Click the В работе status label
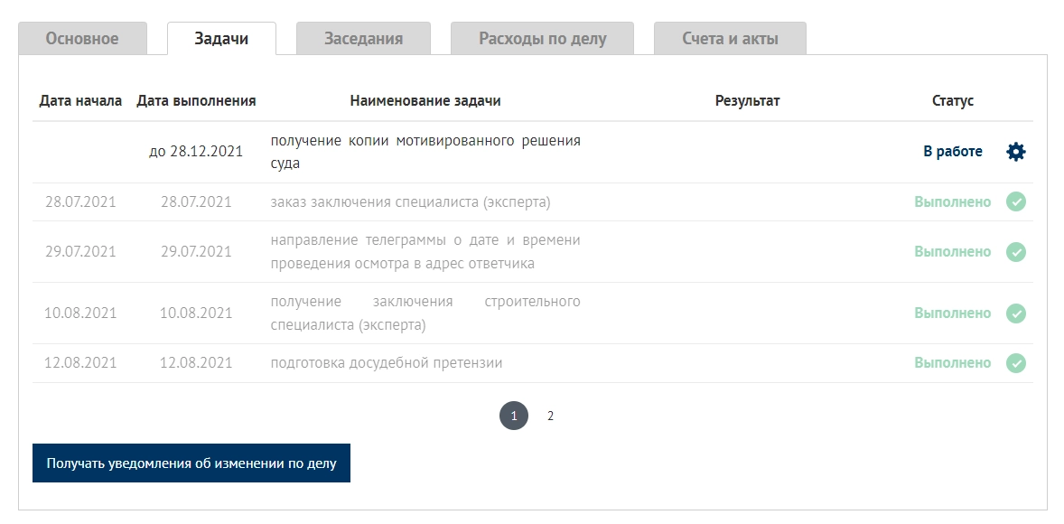The height and width of the screenshot is (524, 1064). click(952, 152)
